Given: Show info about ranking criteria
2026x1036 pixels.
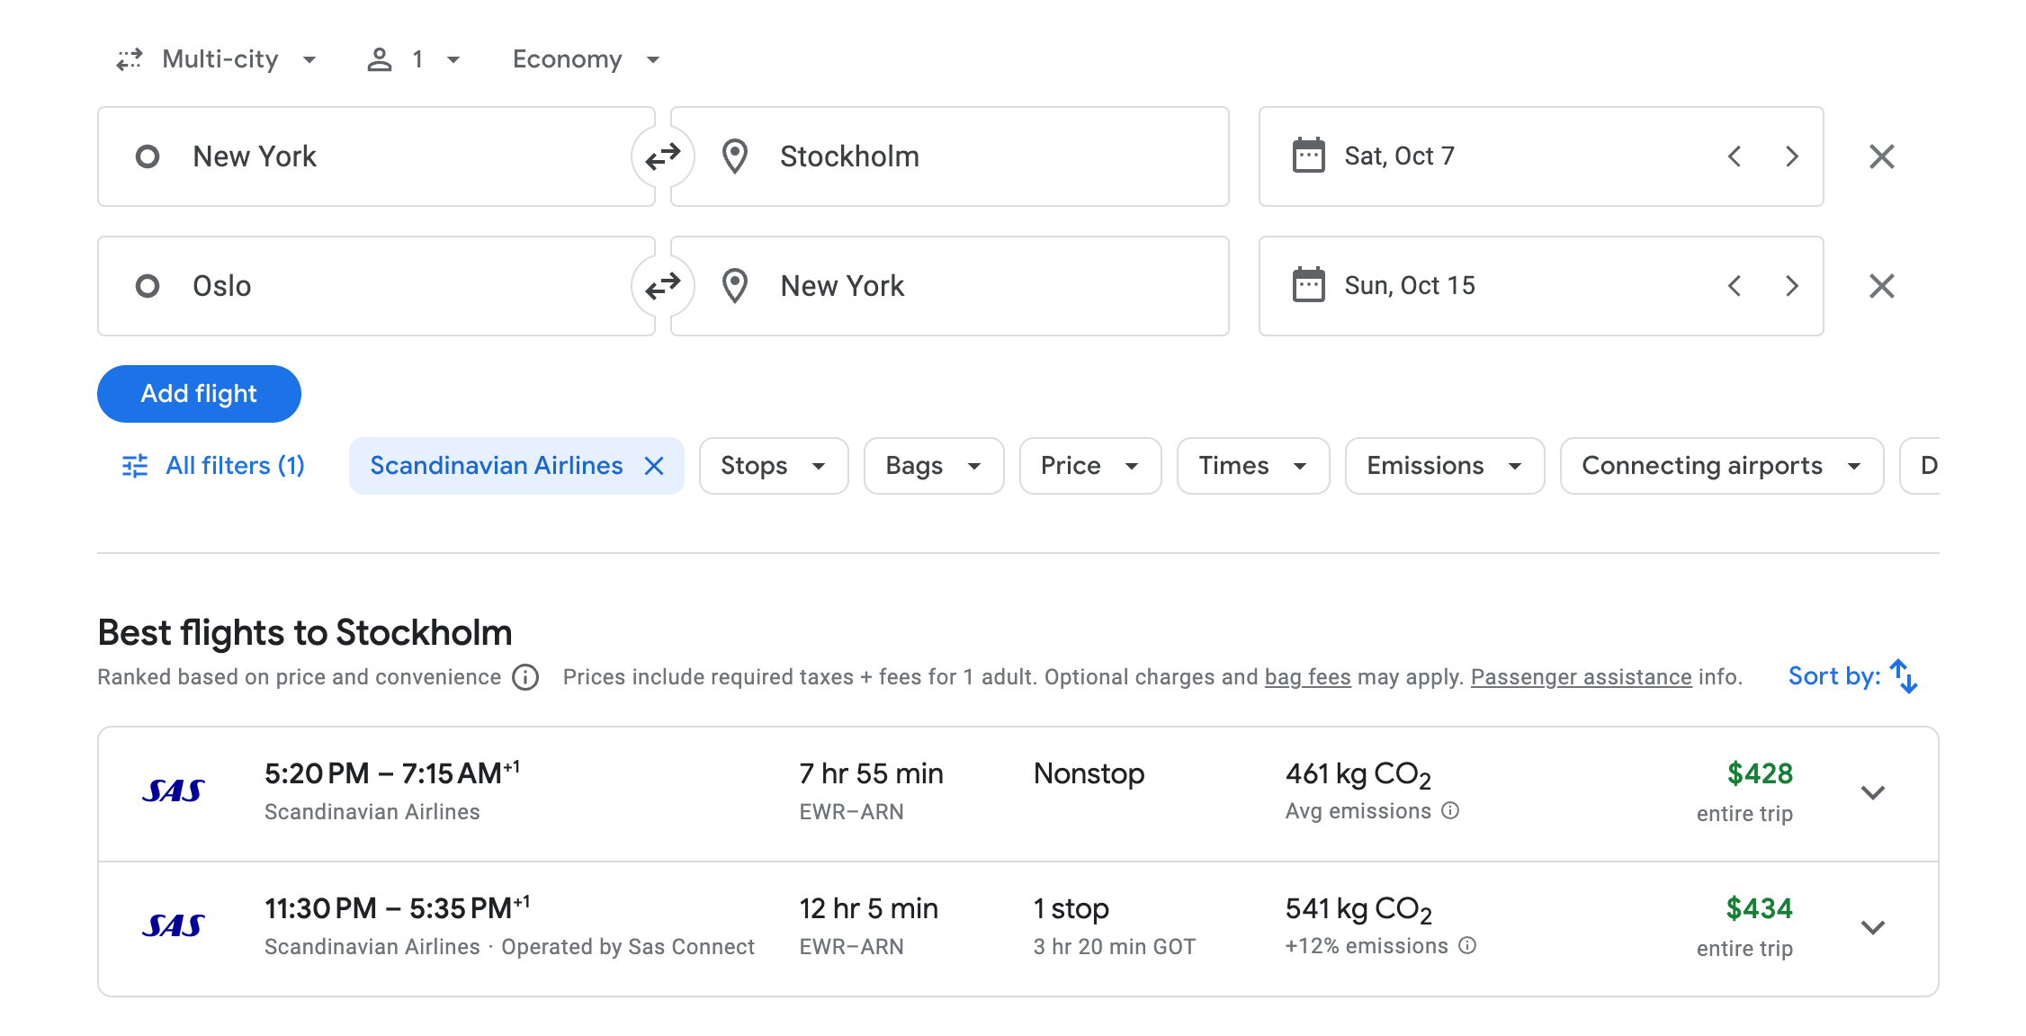Looking at the screenshot, I should point(525,677).
